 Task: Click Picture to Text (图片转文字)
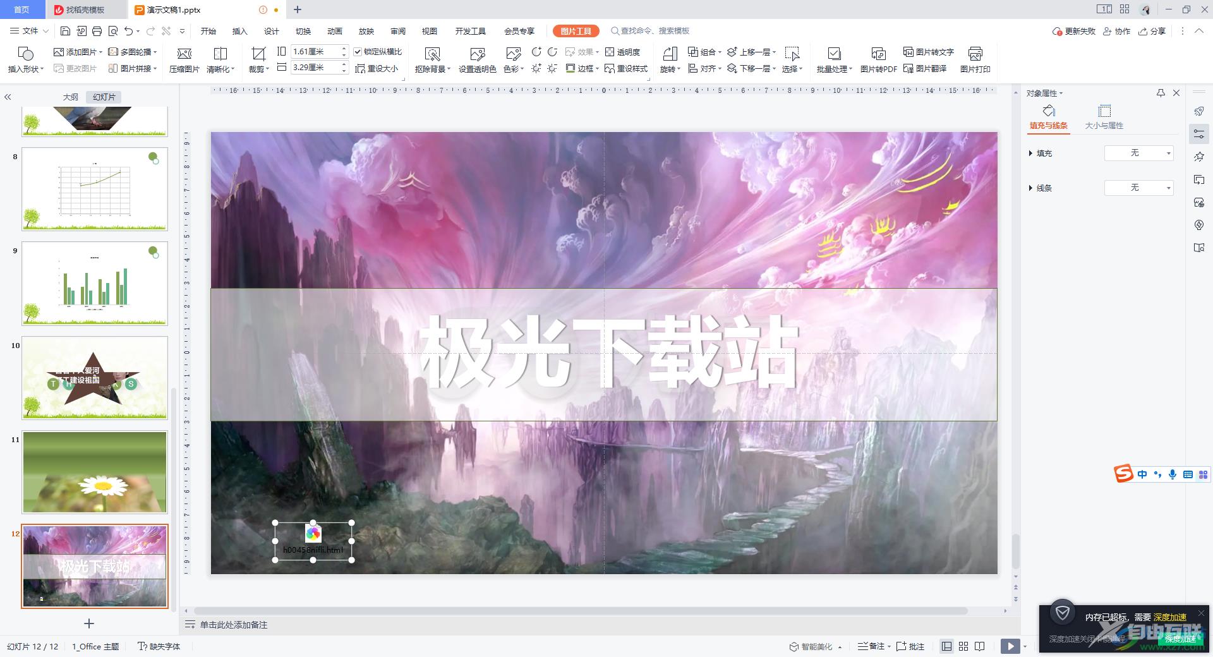pos(928,52)
